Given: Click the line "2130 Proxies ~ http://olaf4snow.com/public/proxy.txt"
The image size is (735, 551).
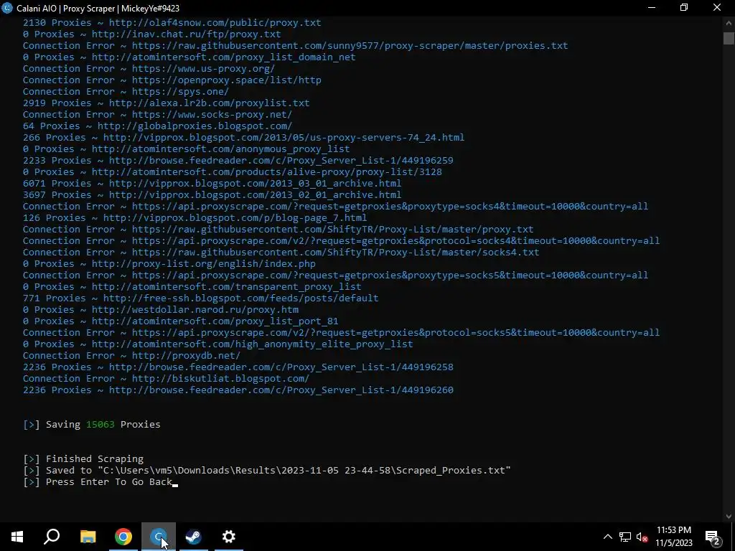Looking at the screenshot, I should coord(172,22).
